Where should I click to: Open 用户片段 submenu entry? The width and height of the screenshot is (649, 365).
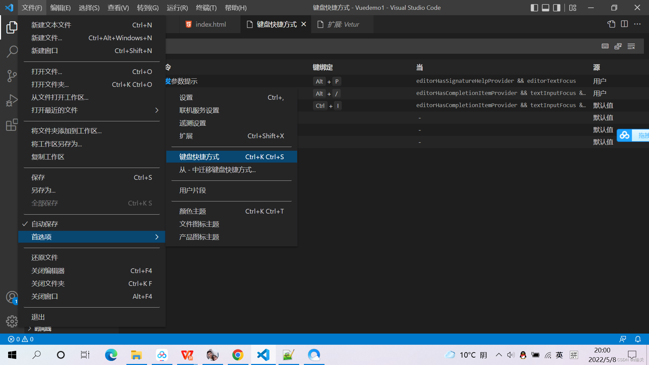click(232, 190)
